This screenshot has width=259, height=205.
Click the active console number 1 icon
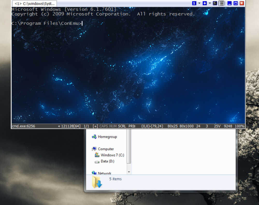pos(194,3)
